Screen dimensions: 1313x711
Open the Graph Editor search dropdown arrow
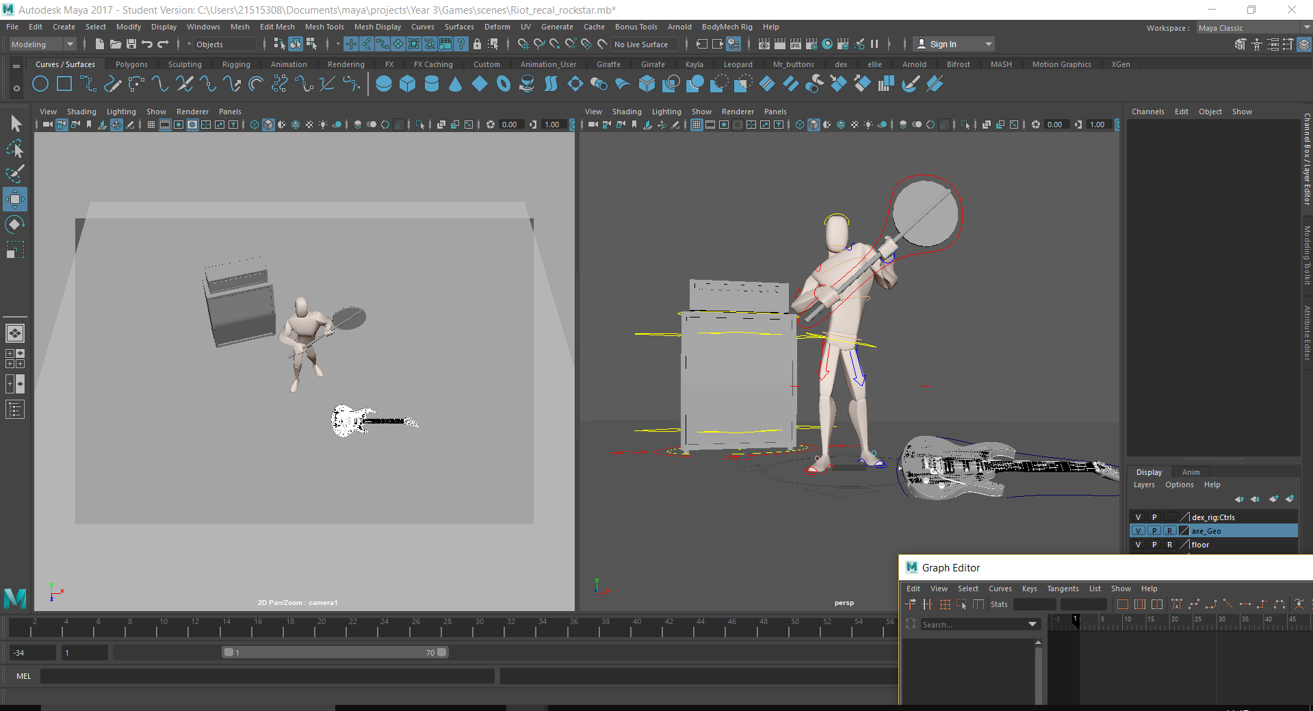click(x=1032, y=625)
